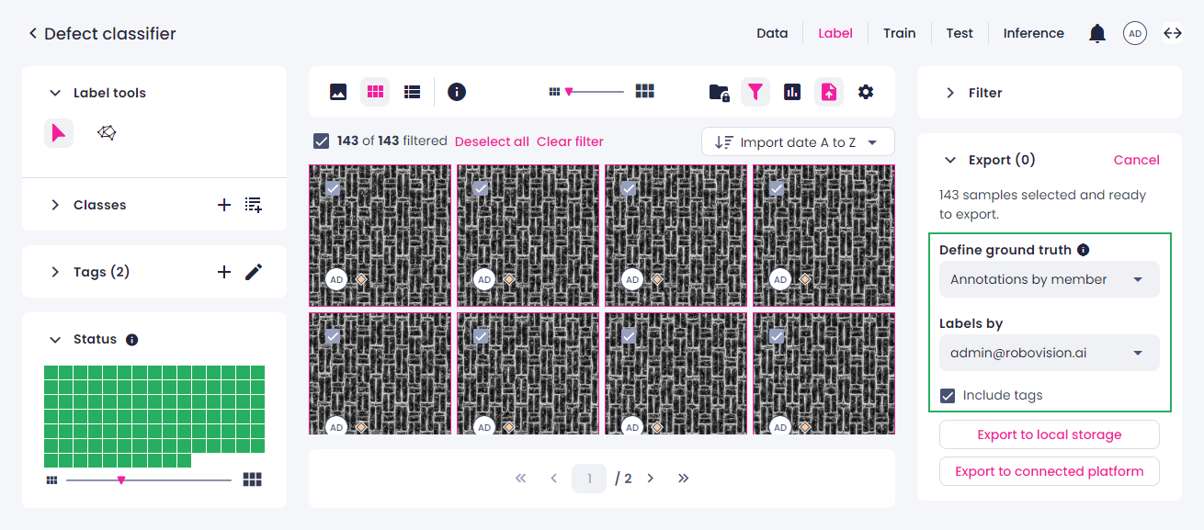The width and height of the screenshot is (1204, 530).
Task: Open the Data tab
Action: (772, 33)
